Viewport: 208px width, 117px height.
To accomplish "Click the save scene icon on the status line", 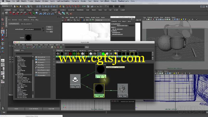I will coord(20,6).
